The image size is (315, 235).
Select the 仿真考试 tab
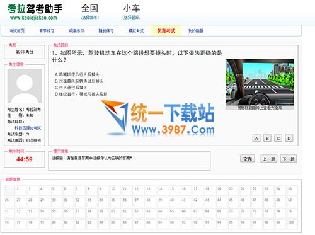click(x=166, y=31)
